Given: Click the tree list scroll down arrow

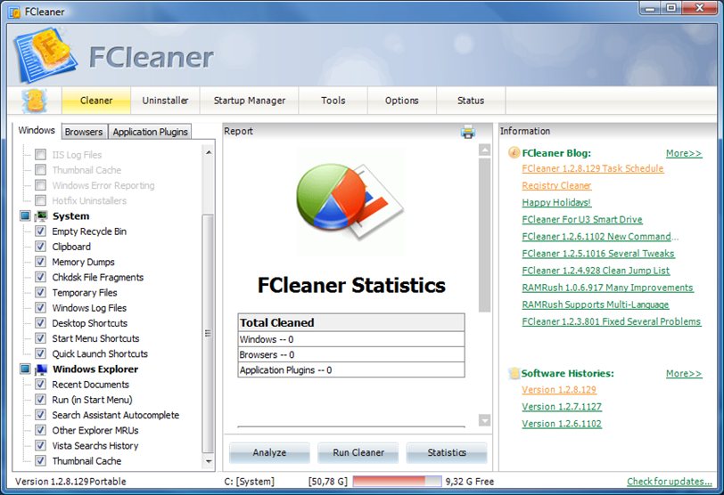Looking at the screenshot, I should pyautogui.click(x=209, y=461).
